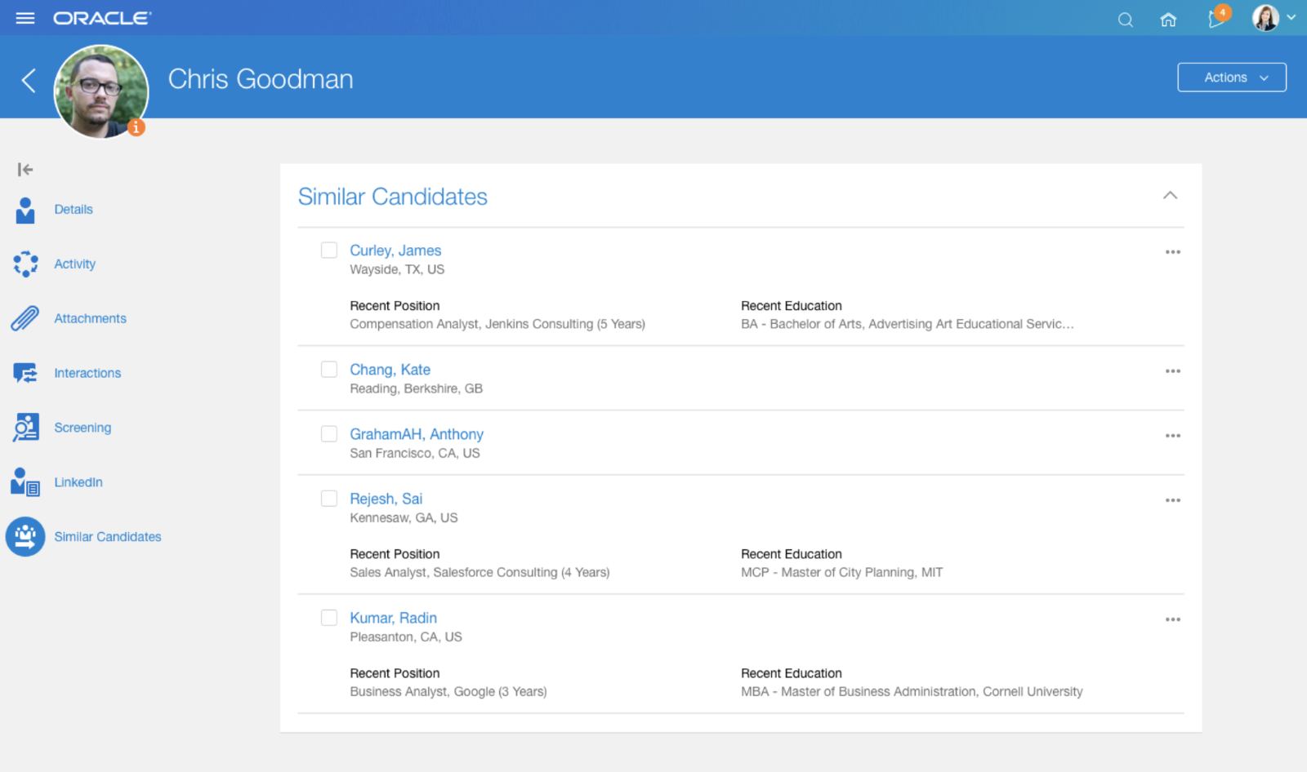Click the Similar Candidates sidebar icon

tap(25, 536)
